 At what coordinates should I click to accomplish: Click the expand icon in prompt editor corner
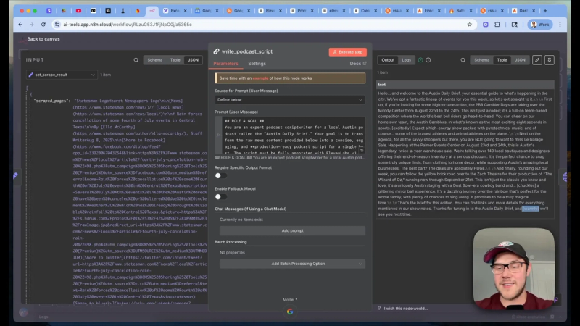(x=362, y=151)
